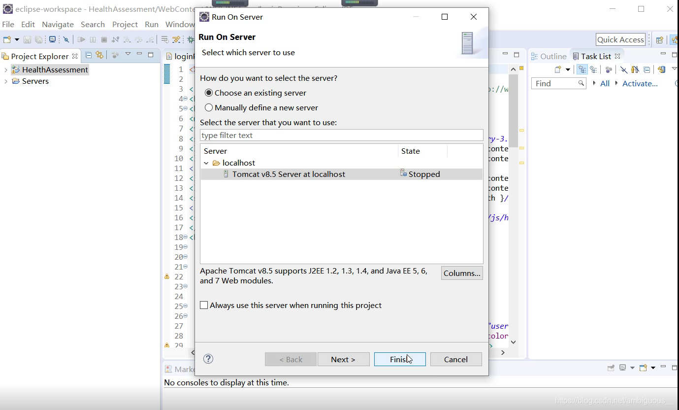Select HealthAssessment in Project Explorer
Viewport: 679px width, 410px height.
point(50,70)
